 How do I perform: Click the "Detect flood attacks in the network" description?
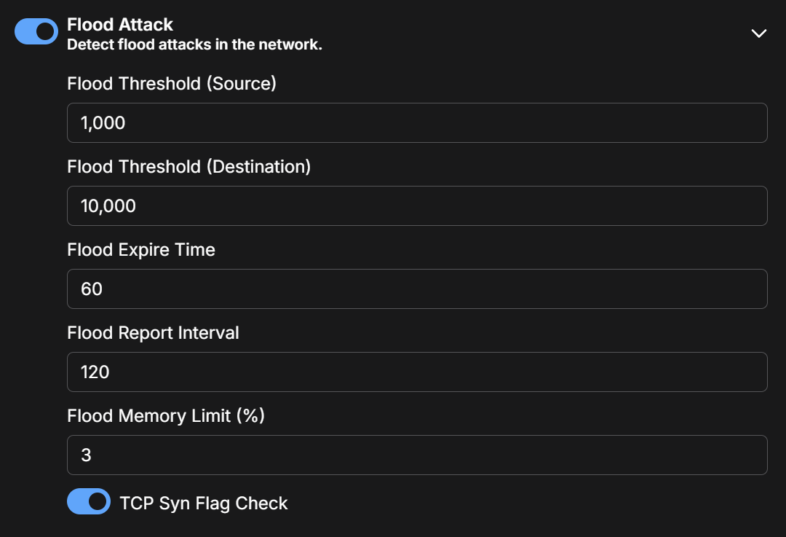pyautogui.click(x=194, y=44)
